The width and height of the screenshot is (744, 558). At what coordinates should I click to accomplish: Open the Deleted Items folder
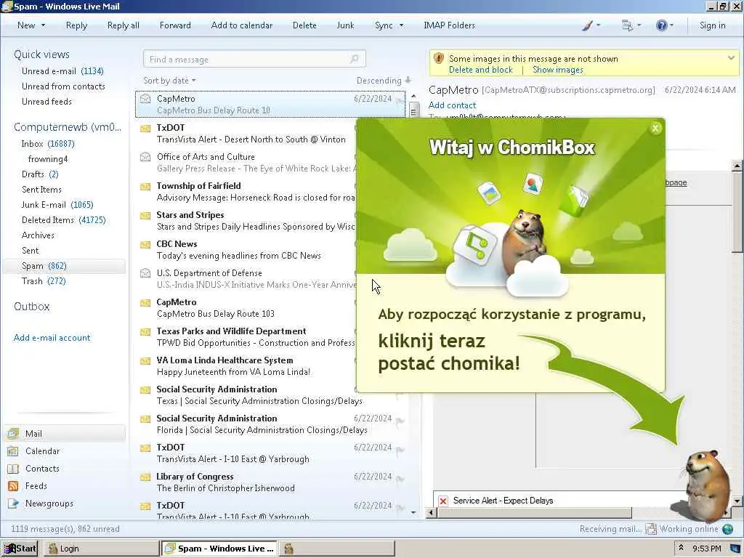(64, 220)
